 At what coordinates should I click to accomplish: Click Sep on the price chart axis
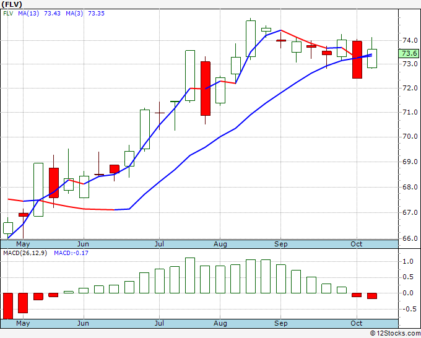281,244
